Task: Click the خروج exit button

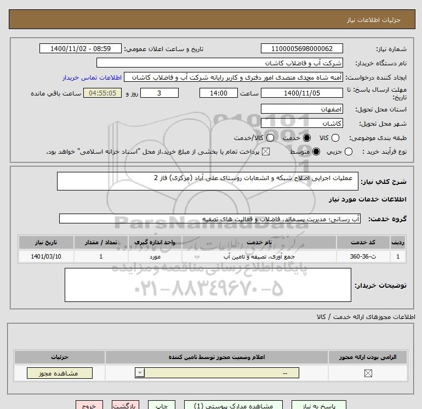Action: pyautogui.click(x=89, y=405)
